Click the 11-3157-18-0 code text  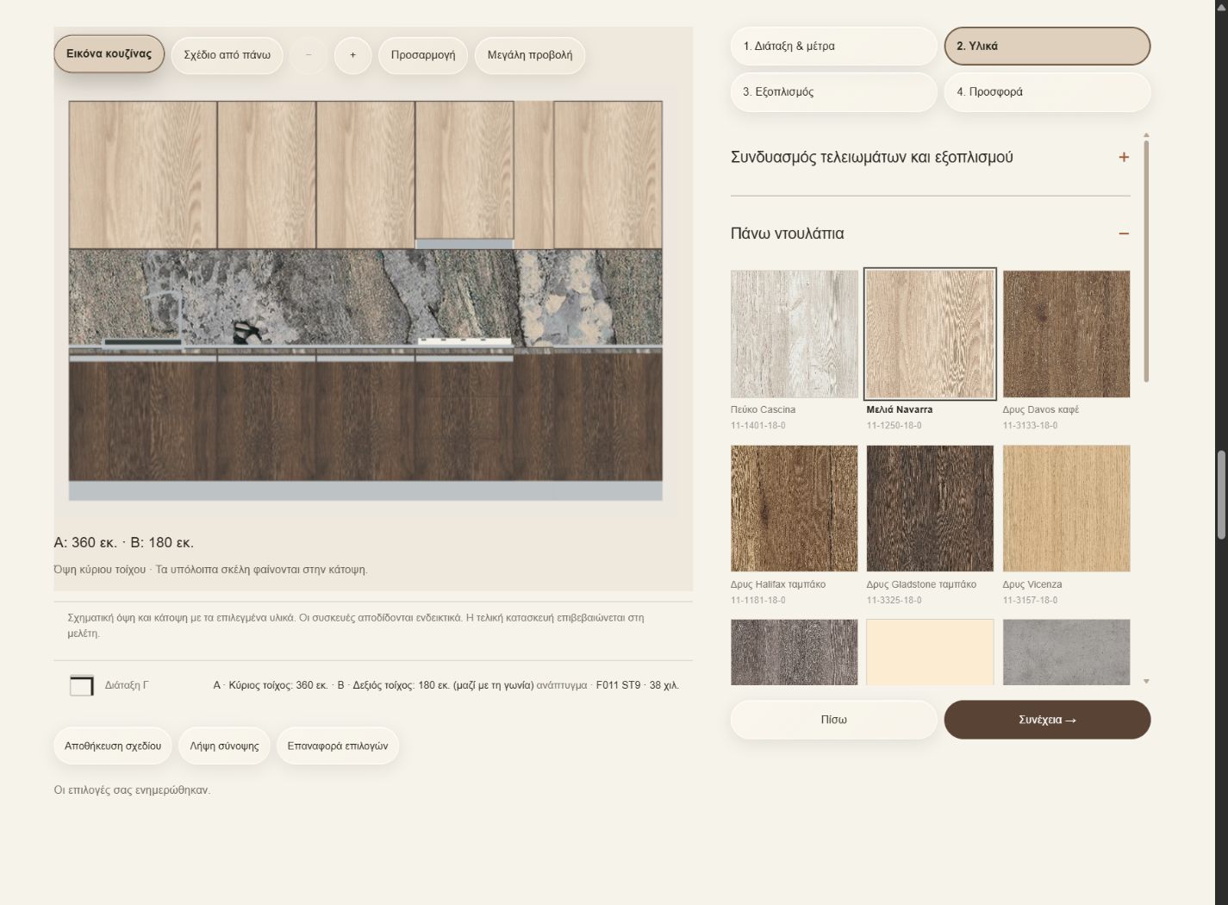[1030, 601]
